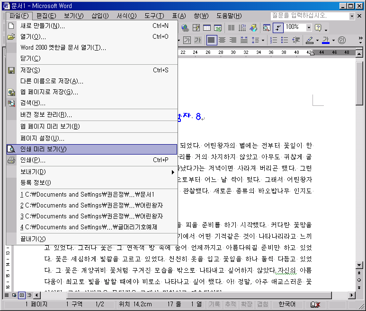
Task: Click the Next Page double arrow button
Action: click(359, 287)
